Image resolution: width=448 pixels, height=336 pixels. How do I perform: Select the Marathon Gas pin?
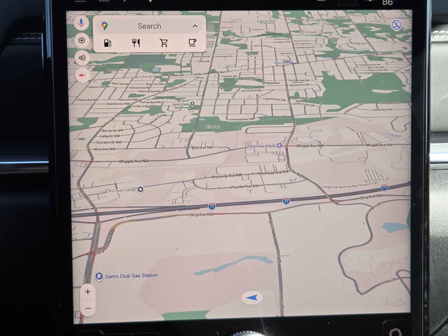point(291,63)
